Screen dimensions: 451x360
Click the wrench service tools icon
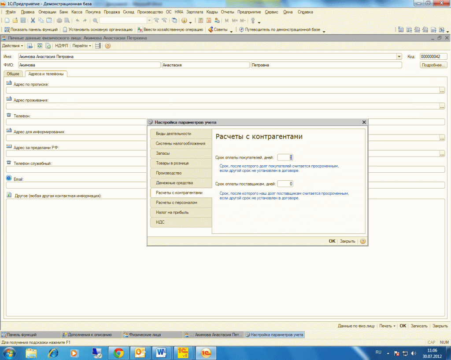point(253,21)
